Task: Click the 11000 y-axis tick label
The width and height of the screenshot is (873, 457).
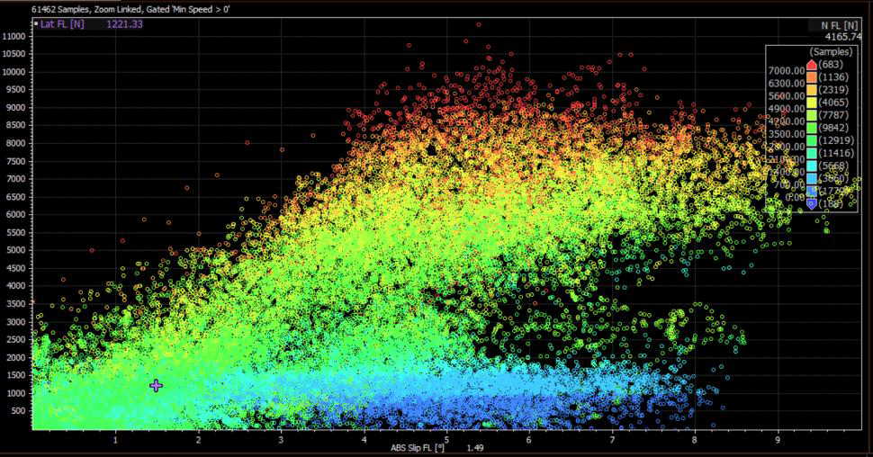Action: (x=13, y=37)
